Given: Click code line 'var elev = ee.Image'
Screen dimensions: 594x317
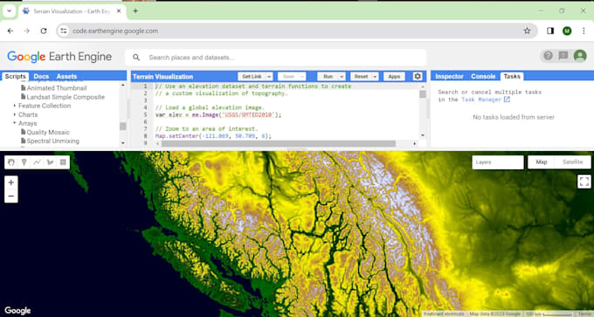Looking at the screenshot, I should pyautogui.click(x=218, y=114).
